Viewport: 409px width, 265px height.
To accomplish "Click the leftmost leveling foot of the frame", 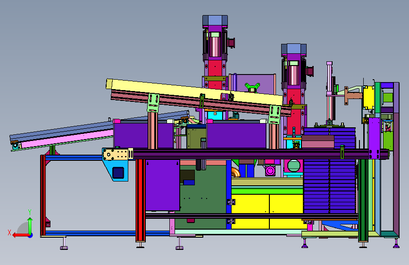I will (x=64, y=244).
